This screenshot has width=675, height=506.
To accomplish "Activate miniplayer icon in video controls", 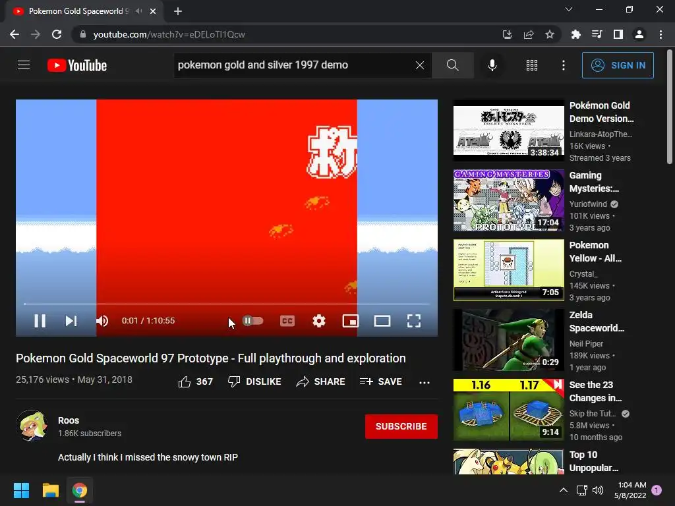I will point(351,321).
